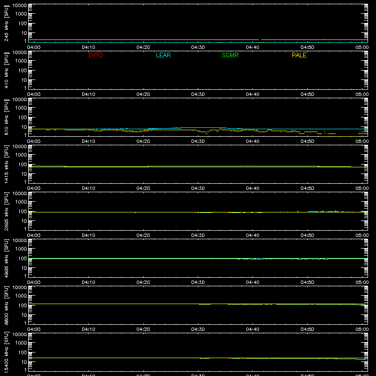Click 05:00 tick label under 245 MHz plot
Viewport: 376px width, 376px height.
point(362,47)
